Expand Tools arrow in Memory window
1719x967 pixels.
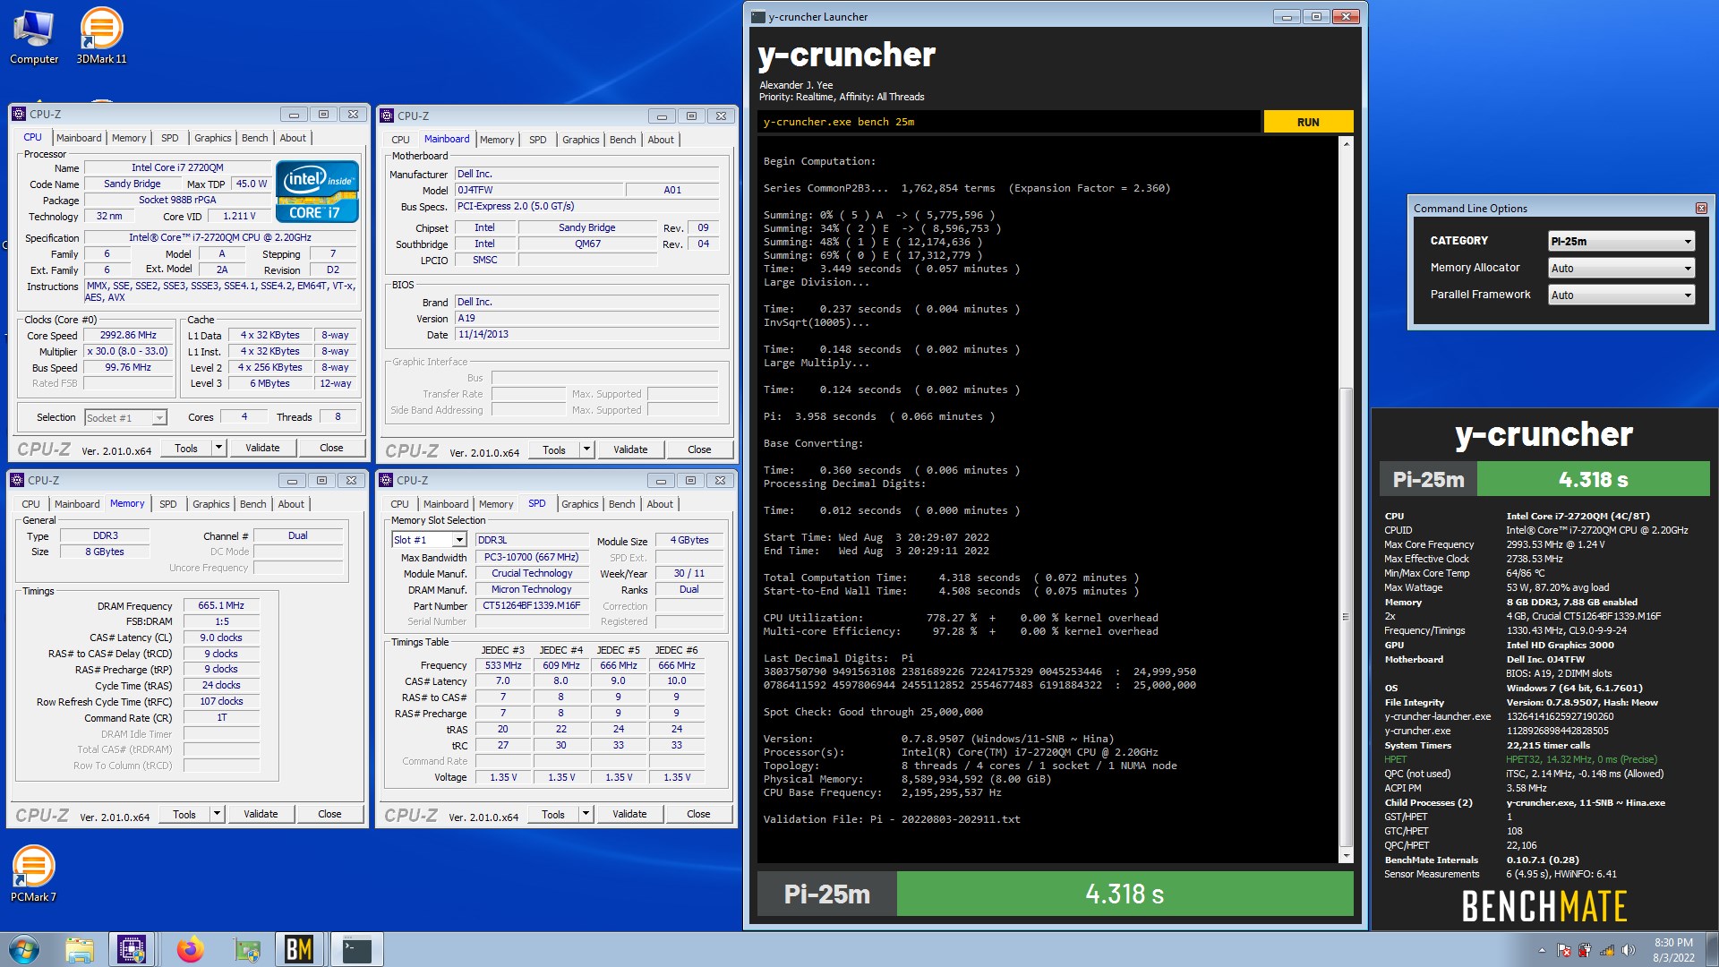tap(217, 814)
